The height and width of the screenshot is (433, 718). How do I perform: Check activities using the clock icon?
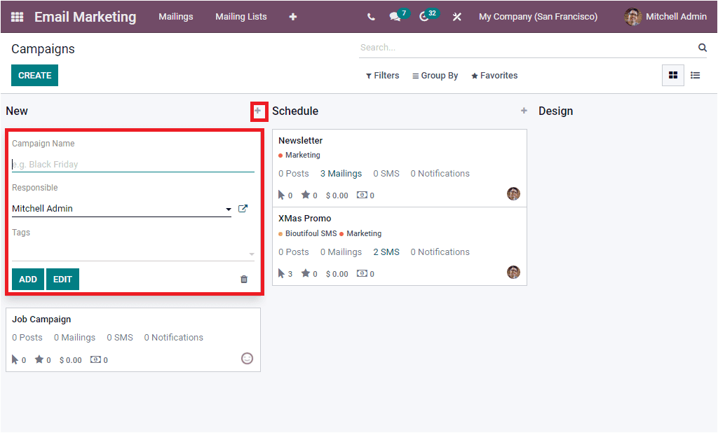pyautogui.click(x=424, y=16)
